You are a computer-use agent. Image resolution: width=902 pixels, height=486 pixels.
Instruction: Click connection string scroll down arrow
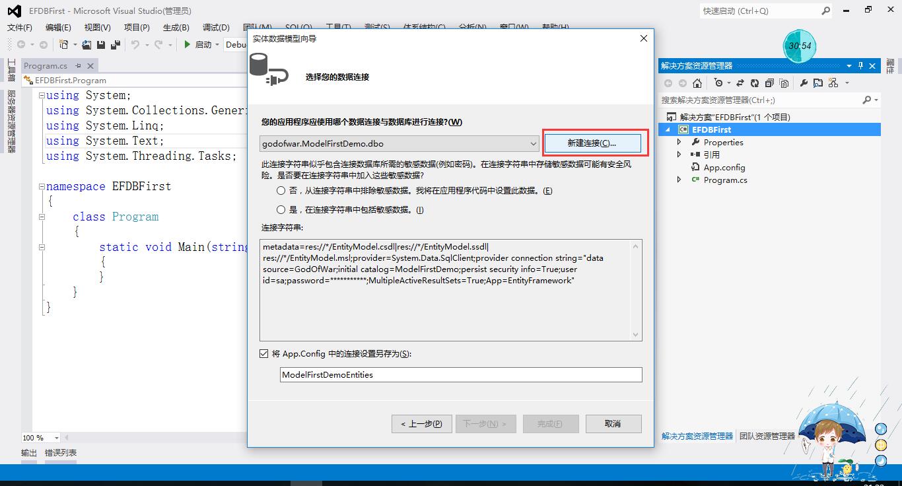pyautogui.click(x=637, y=335)
